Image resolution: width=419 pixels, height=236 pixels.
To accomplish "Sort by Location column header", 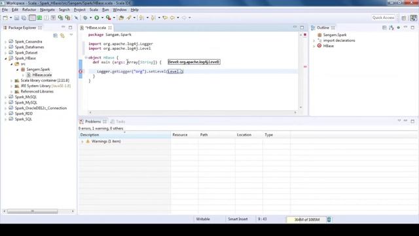I will (x=249, y=135).
